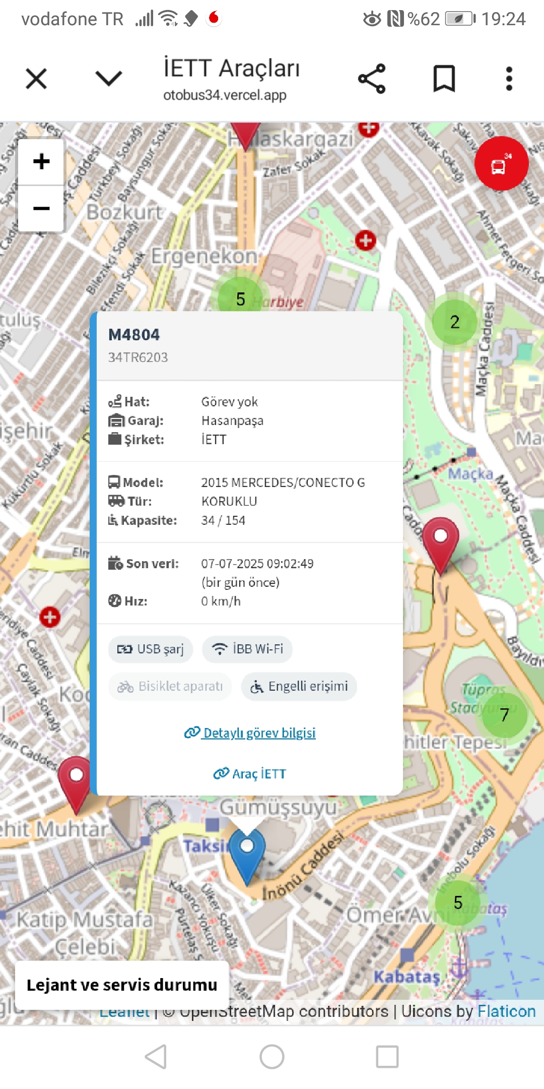Tap the battery status indicator
The width and height of the screenshot is (544, 1089).
460,19
